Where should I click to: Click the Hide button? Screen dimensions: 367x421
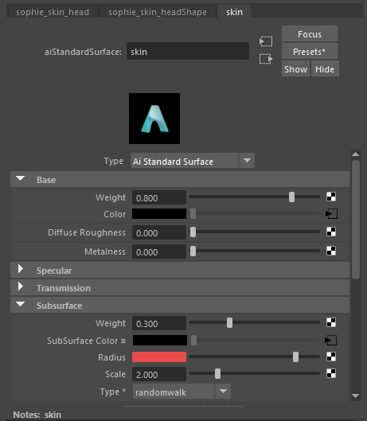325,68
